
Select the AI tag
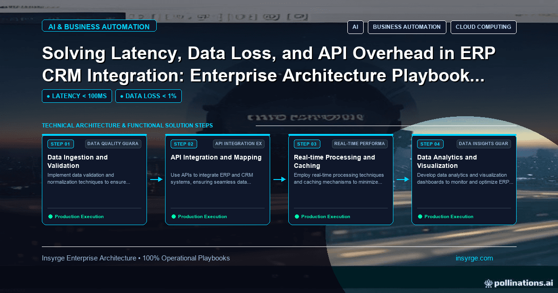[x=355, y=27]
